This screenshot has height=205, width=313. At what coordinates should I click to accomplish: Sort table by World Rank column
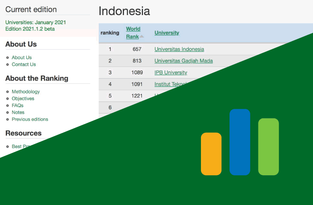(133, 32)
